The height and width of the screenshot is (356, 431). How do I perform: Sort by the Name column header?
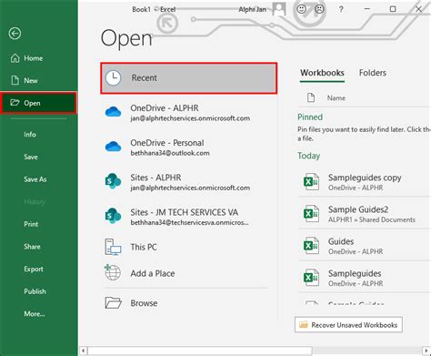(x=336, y=98)
